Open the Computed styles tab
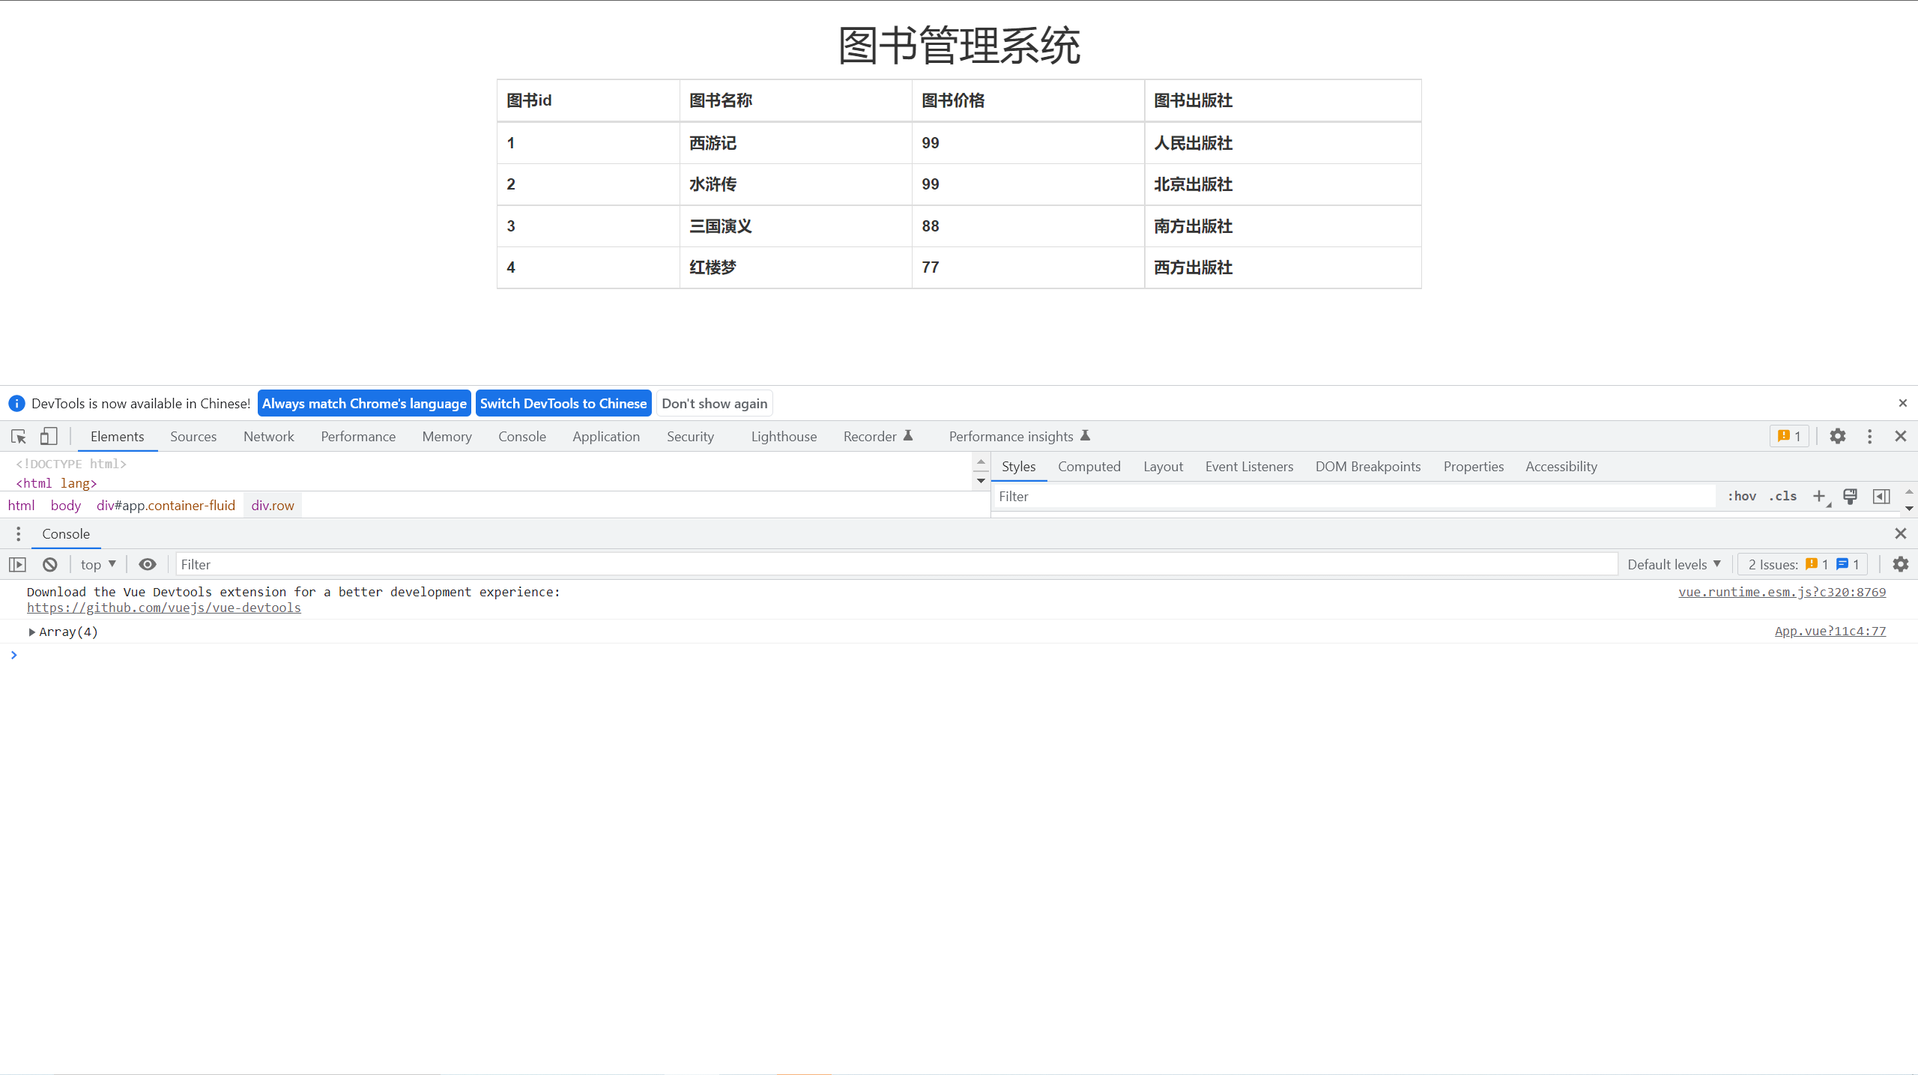1918x1075 pixels. [x=1089, y=466]
